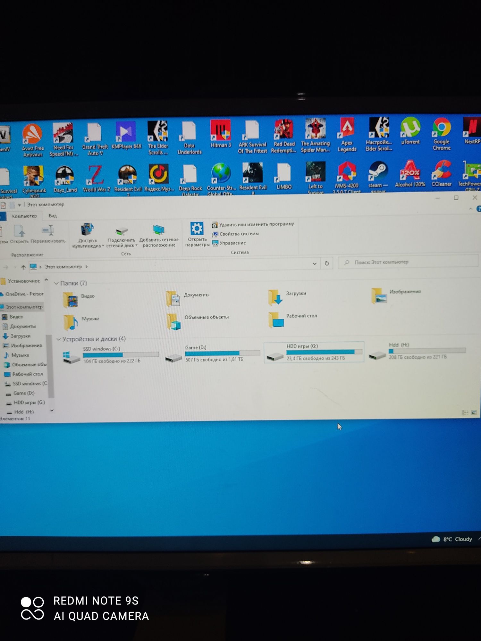
Task: Go up one level arrow
Action: (23, 267)
